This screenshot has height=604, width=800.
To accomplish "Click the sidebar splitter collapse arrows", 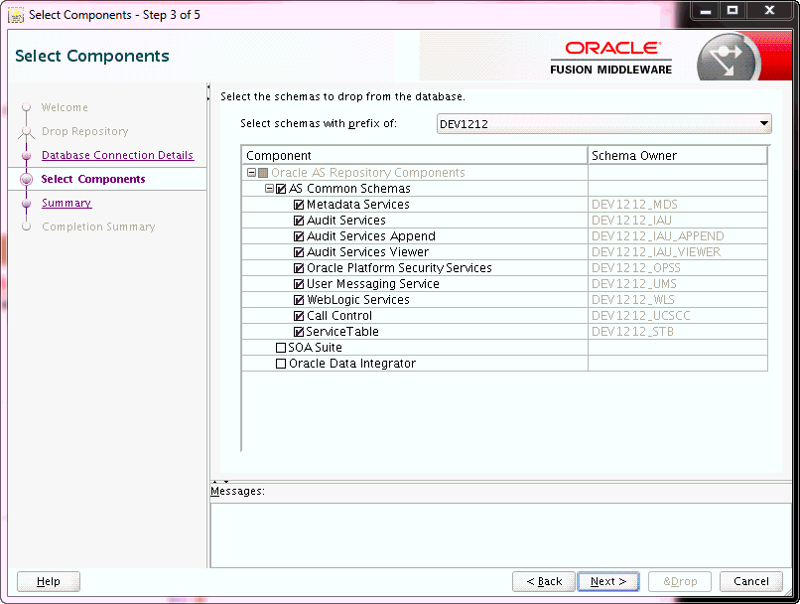I will coord(208,93).
